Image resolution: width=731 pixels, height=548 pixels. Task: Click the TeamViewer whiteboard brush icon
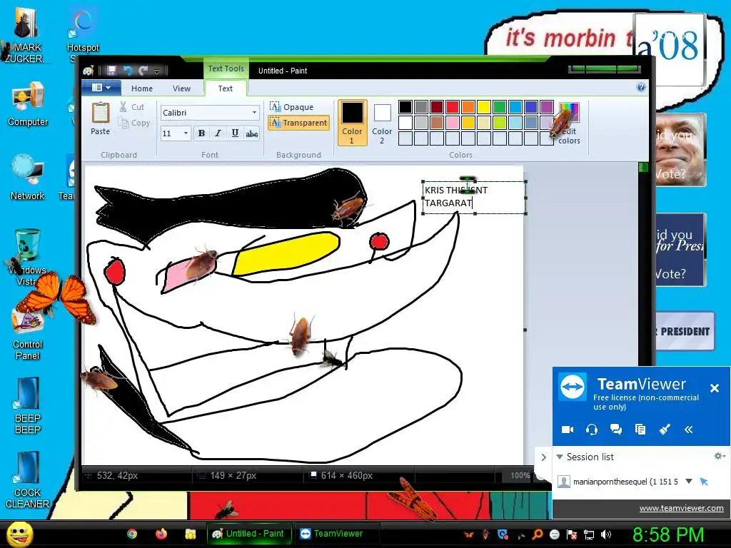[665, 429]
